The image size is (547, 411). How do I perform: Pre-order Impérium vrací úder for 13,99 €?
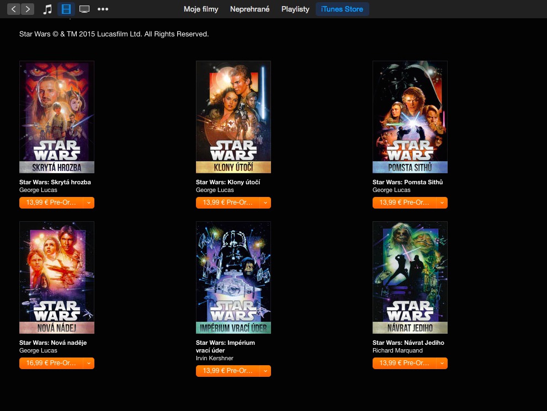(x=228, y=371)
